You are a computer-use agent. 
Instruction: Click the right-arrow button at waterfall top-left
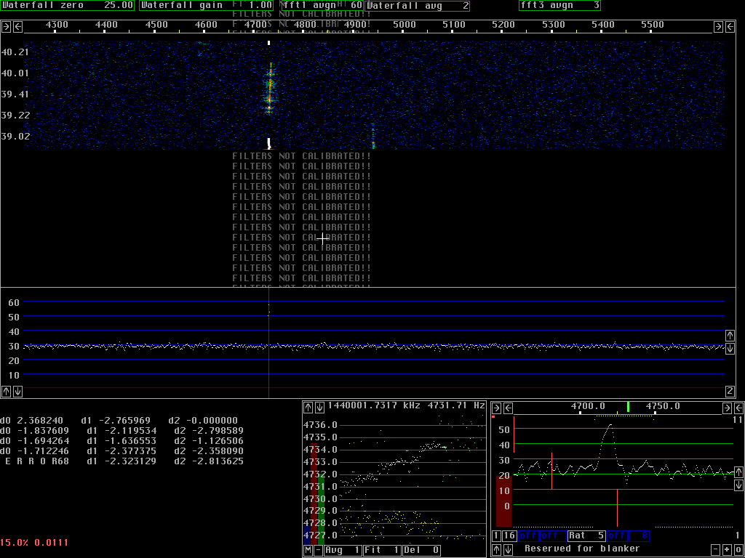tap(6, 27)
